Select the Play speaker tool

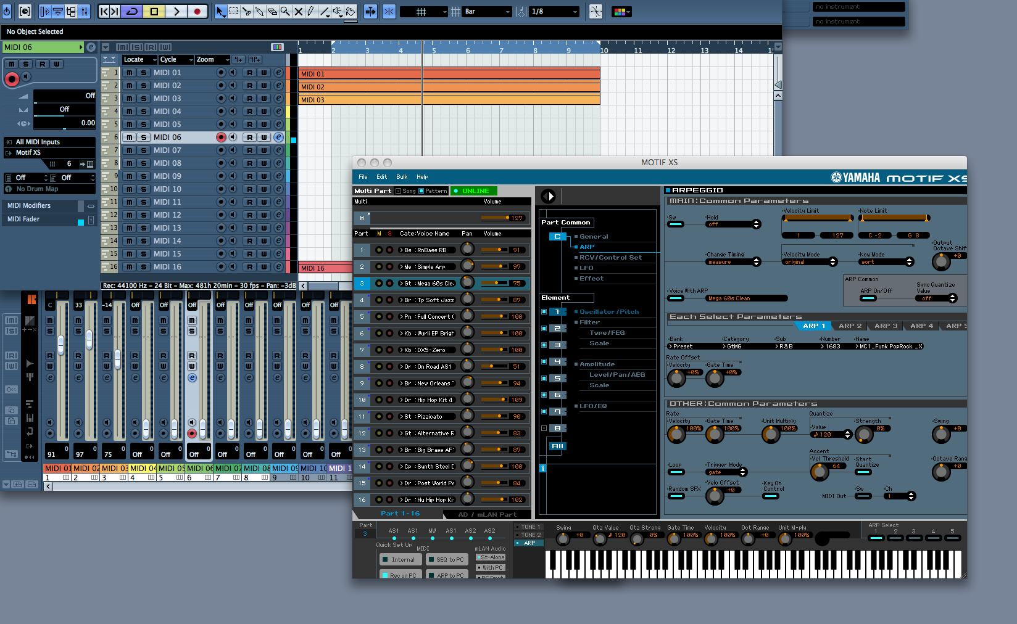tap(338, 11)
